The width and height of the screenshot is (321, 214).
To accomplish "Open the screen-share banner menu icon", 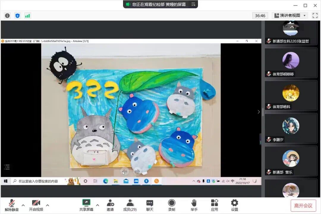I will pyautogui.click(x=193, y=4).
